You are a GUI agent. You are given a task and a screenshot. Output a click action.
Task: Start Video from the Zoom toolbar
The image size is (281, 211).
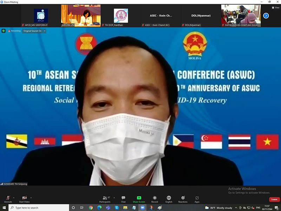click(x=24, y=199)
